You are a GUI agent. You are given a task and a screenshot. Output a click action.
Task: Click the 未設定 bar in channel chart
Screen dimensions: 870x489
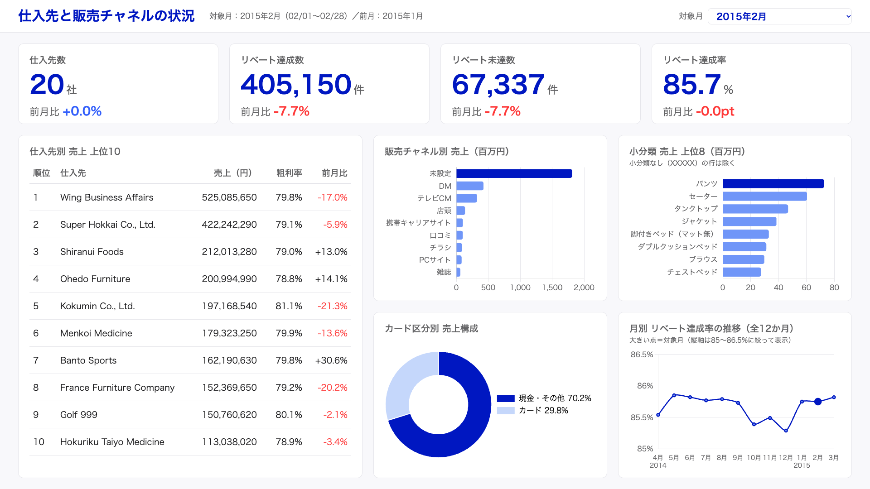[514, 173]
